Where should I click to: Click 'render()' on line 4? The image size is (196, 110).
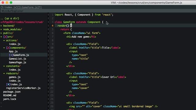[x=63, y=26]
